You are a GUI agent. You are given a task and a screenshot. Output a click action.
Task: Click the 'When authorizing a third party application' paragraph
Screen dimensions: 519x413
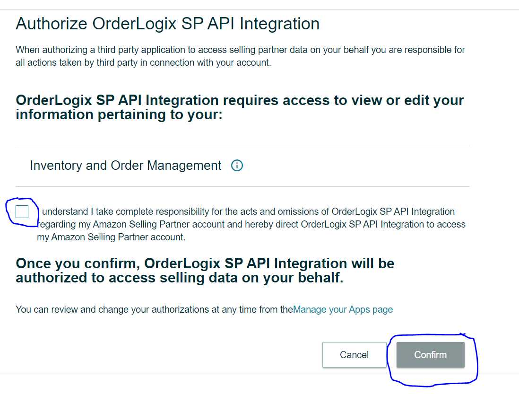(240, 56)
